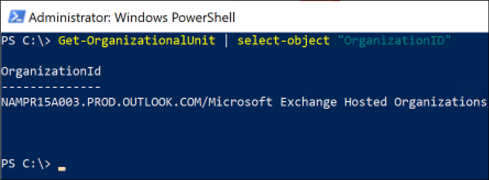Click the quoted "OrganizationID" argument
The image size is (489, 180).
pos(395,41)
